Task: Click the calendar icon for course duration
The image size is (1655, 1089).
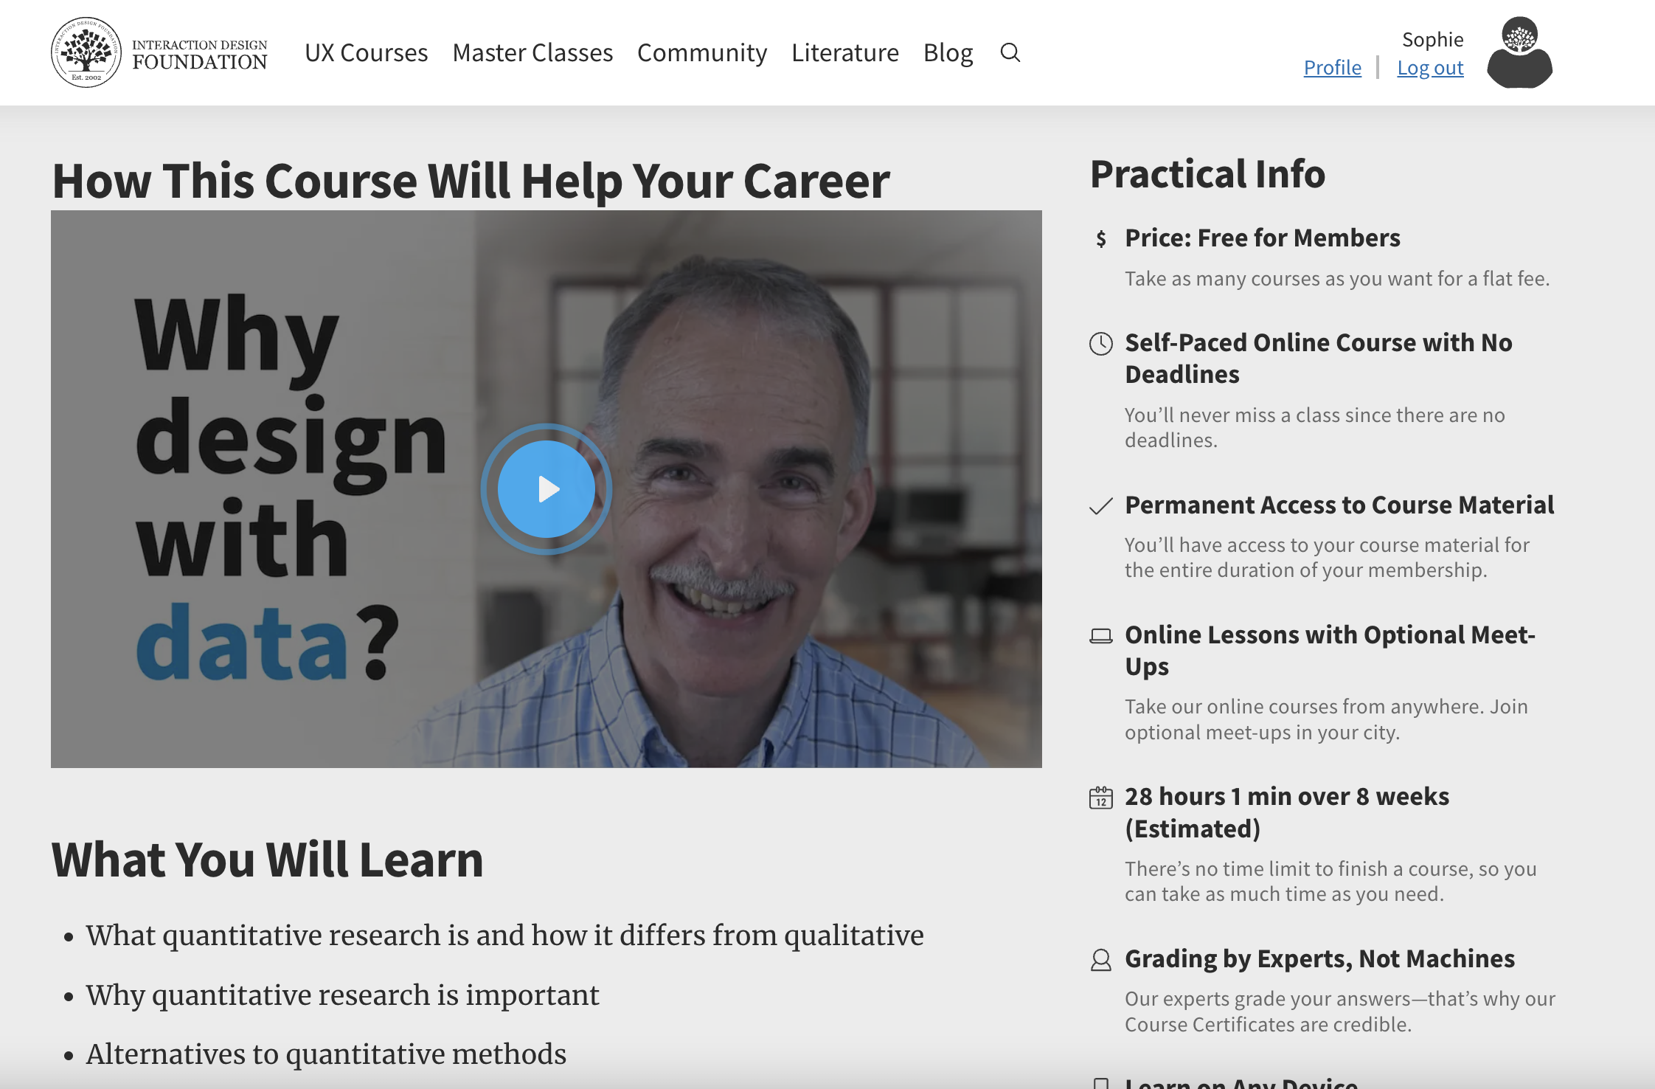Action: click(x=1101, y=798)
